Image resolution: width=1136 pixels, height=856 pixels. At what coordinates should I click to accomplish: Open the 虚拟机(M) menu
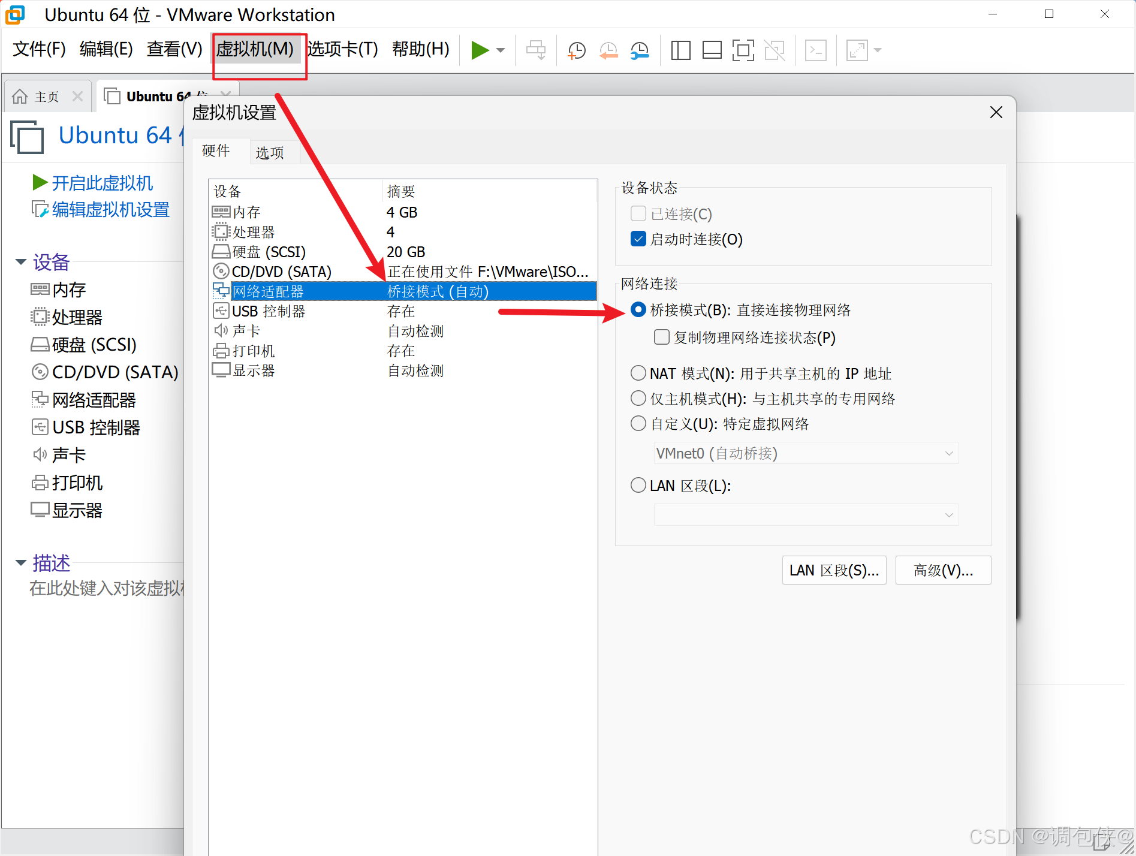tap(255, 49)
